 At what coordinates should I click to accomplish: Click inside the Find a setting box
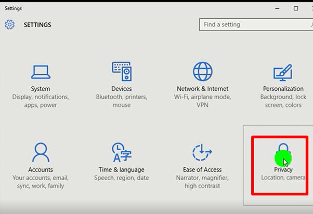pyautogui.click(x=256, y=24)
